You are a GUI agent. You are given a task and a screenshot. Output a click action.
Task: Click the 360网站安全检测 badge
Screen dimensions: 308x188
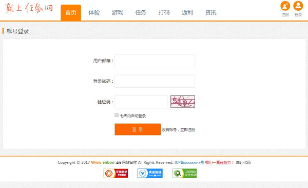coord(184,173)
